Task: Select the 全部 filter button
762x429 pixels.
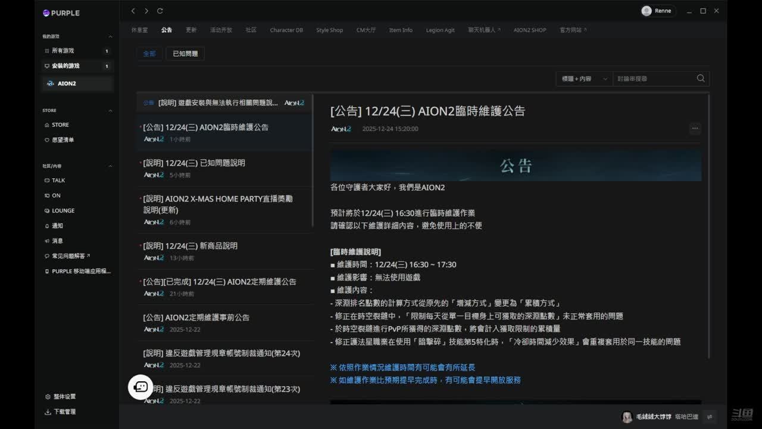Action: click(x=149, y=54)
